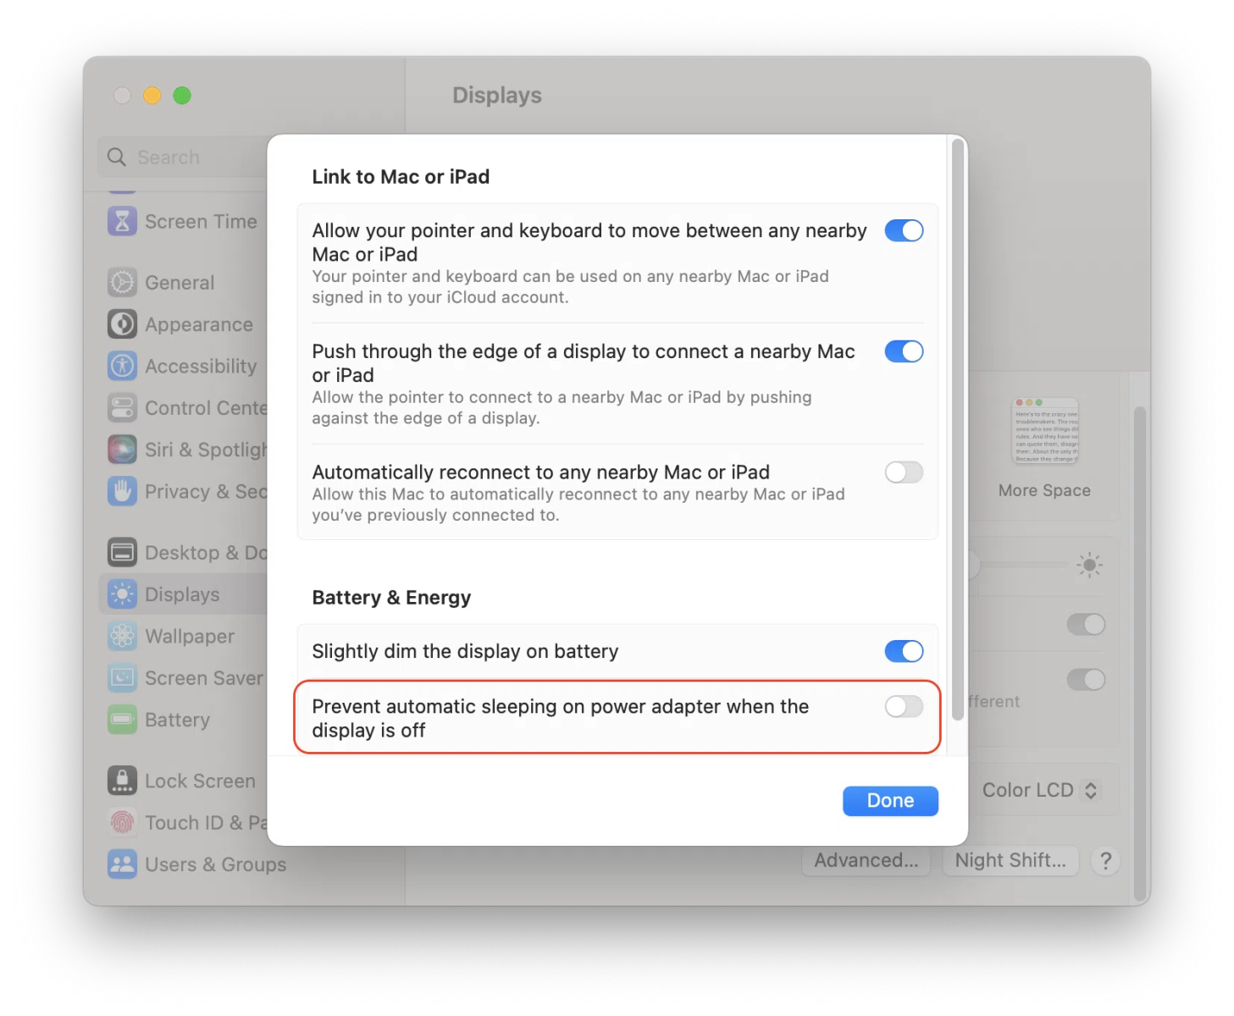This screenshot has height=1016, width=1234.
Task: Click the Privacy & Security hand icon
Action: pyautogui.click(x=122, y=491)
